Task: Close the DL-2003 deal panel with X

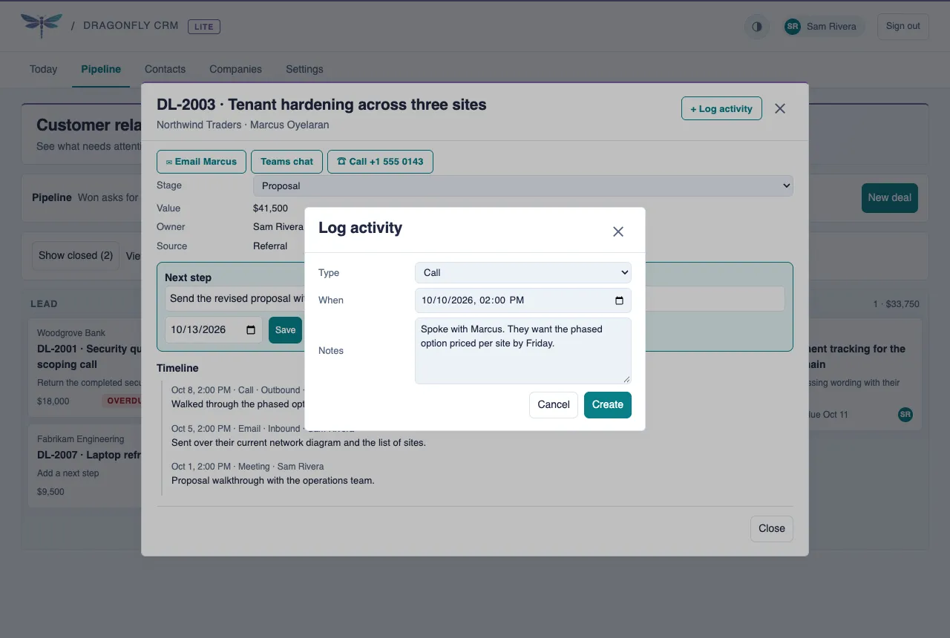Action: [780, 108]
